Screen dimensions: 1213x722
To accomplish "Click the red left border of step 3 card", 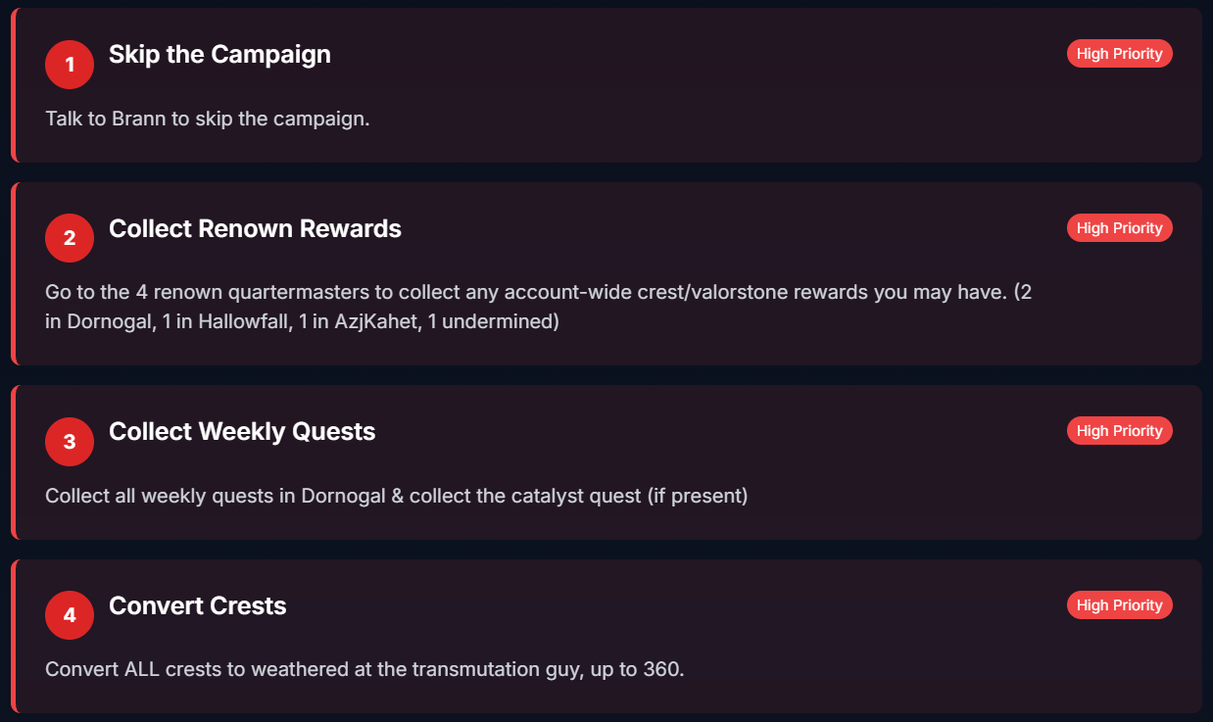I will tap(14, 462).
